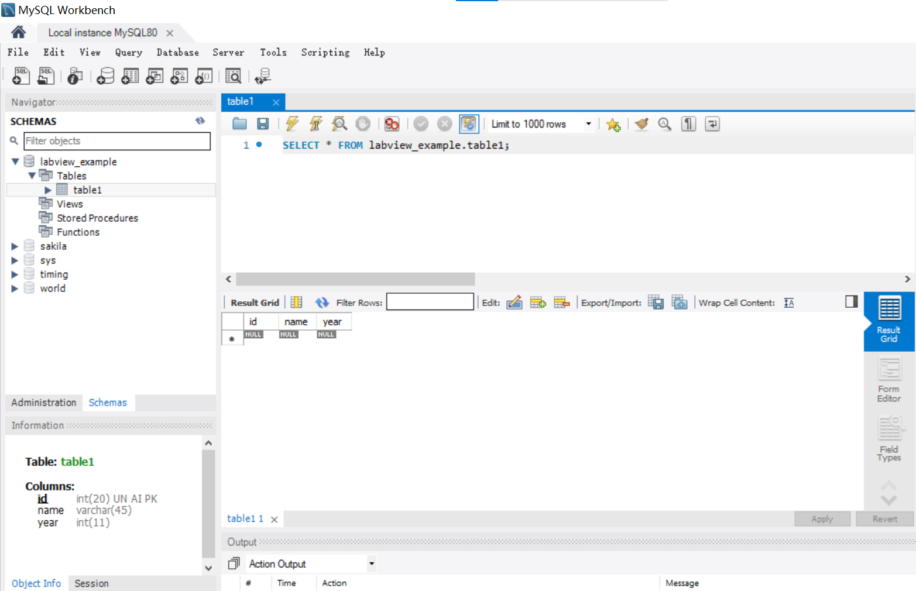
Task: Open the Query menu
Action: (128, 52)
